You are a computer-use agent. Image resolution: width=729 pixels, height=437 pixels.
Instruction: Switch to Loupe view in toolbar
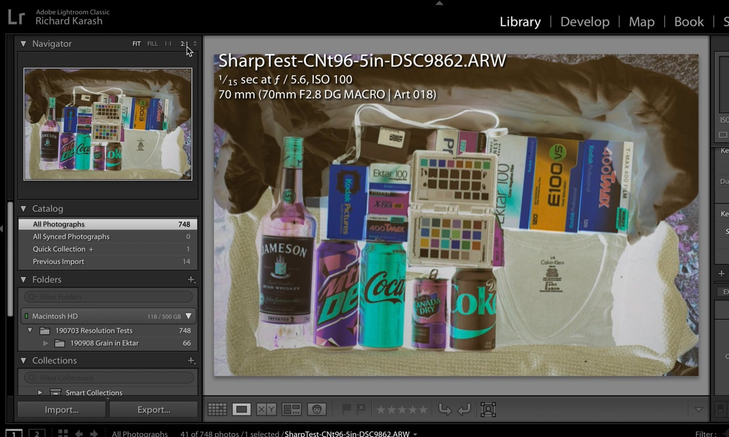[x=241, y=409]
